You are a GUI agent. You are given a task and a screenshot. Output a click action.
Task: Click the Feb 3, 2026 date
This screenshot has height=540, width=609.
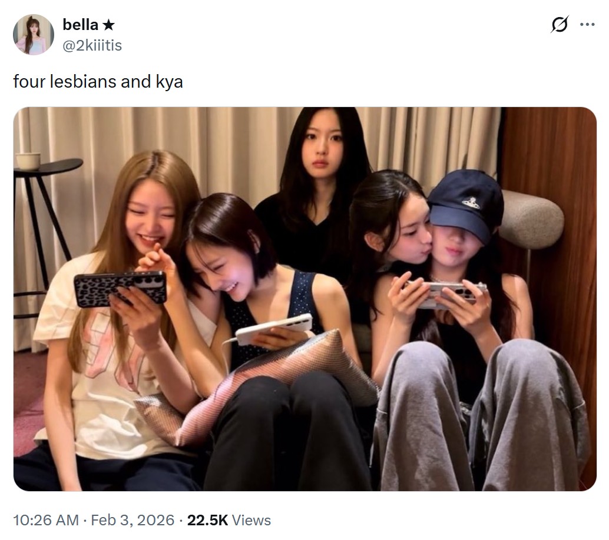(x=133, y=520)
